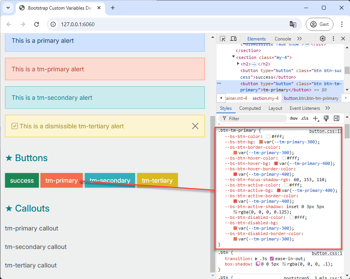The width and height of the screenshot is (350, 279).
Task: Open the --bs-btn-color #fff swatch
Action: [268, 136]
